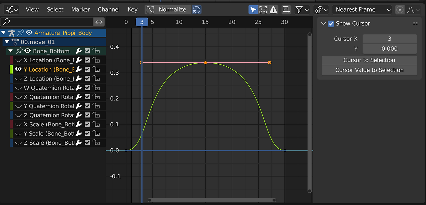Collapse the Armature_Pippi_Body tree row
The height and width of the screenshot is (205, 426).
[x=4, y=33]
